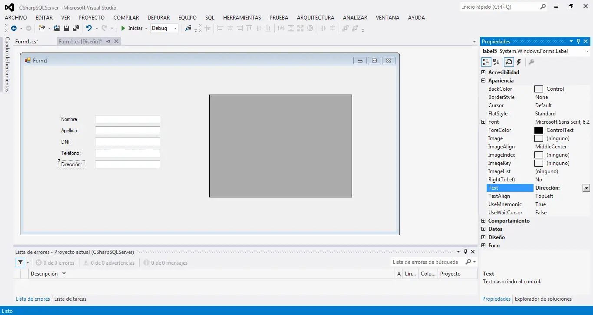The image size is (593, 315).
Task: Expand the Accesibilidad property category
Action: pos(484,72)
